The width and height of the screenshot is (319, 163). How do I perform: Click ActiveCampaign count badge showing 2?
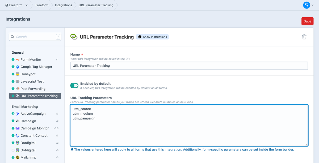click(x=13, y=114)
